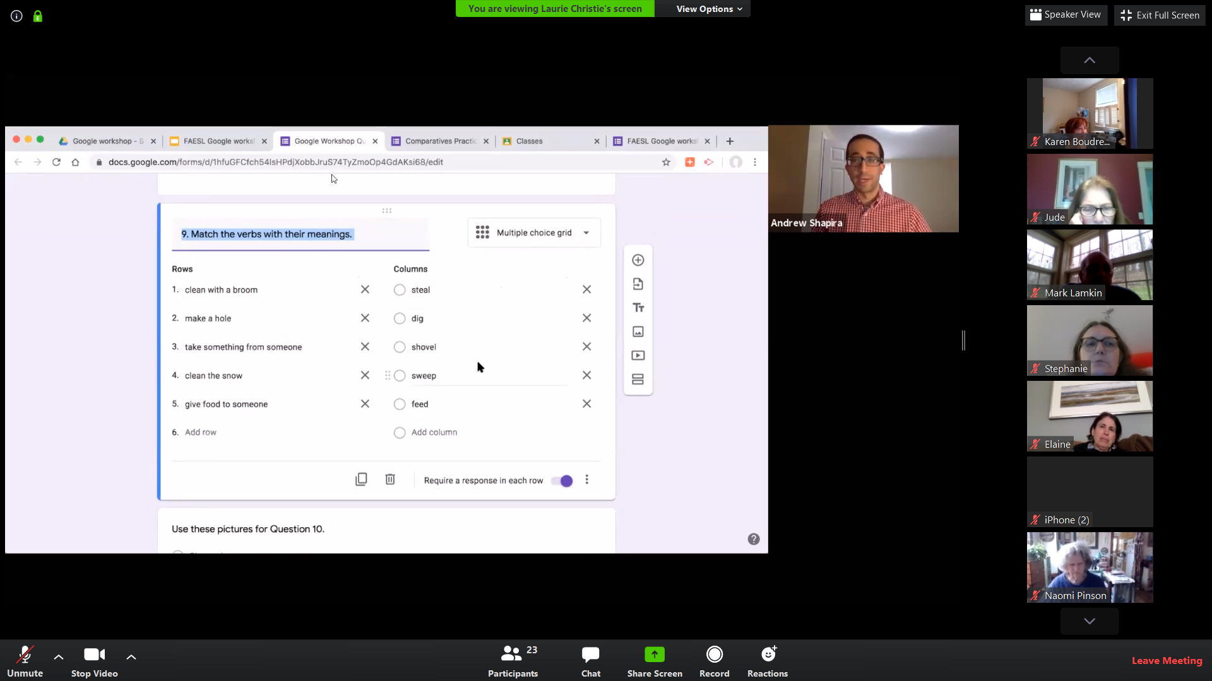Screen dimensions: 1212x681
Task: Delete question 9 with trash icon
Action: (390, 480)
